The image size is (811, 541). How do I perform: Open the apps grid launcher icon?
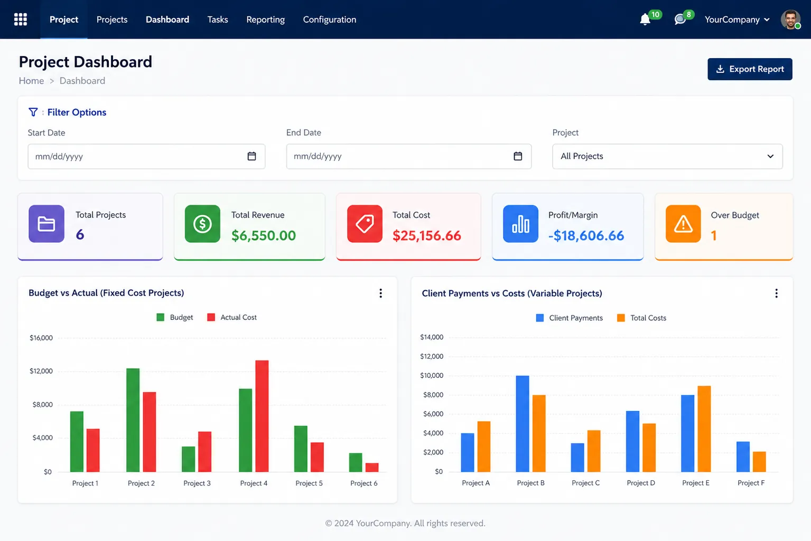[x=21, y=20]
